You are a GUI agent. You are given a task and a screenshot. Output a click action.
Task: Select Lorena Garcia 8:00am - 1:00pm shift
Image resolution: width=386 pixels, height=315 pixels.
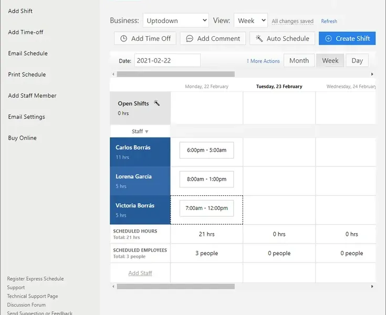coord(206,179)
